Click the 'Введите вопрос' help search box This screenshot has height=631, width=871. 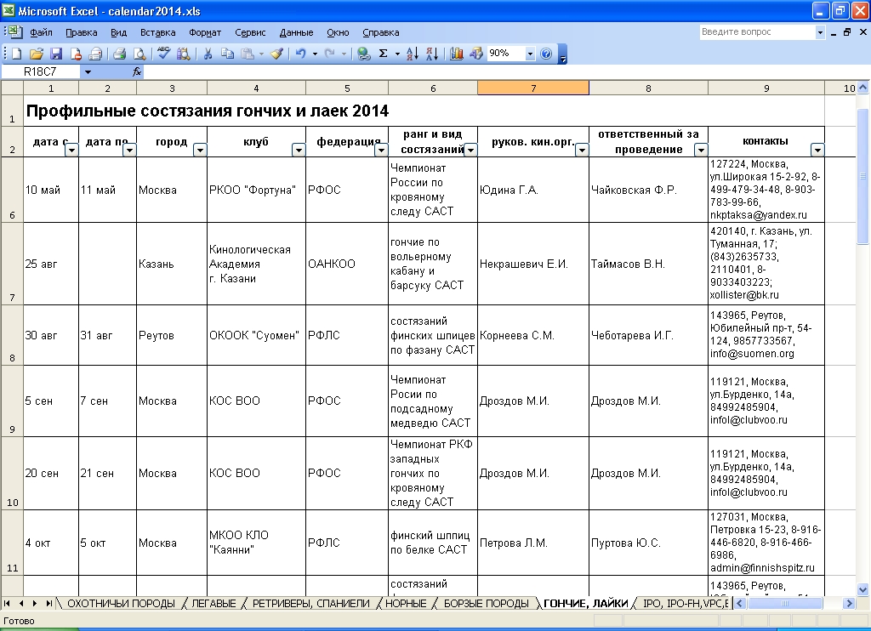755,32
